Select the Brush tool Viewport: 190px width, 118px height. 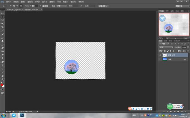tap(3, 38)
